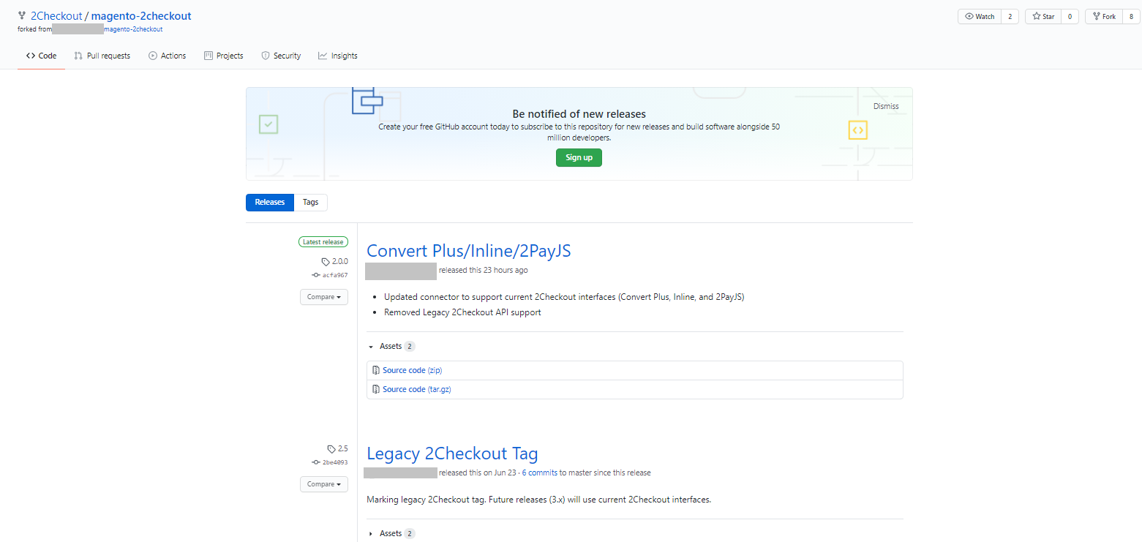Dismiss the release notification banner
The width and height of the screenshot is (1142, 542).
click(886, 106)
